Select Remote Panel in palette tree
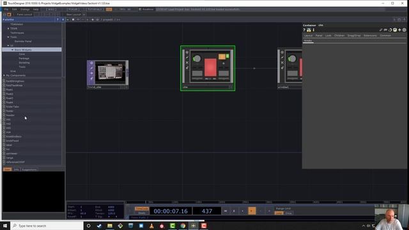The width and height of the screenshot is (409, 230). [23, 41]
